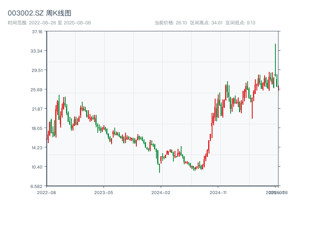
Task: Select the 2024-02 x-axis date label
Action: [x=161, y=192]
